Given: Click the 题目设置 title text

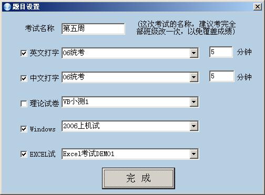Looking at the screenshot, I should click(26, 7).
